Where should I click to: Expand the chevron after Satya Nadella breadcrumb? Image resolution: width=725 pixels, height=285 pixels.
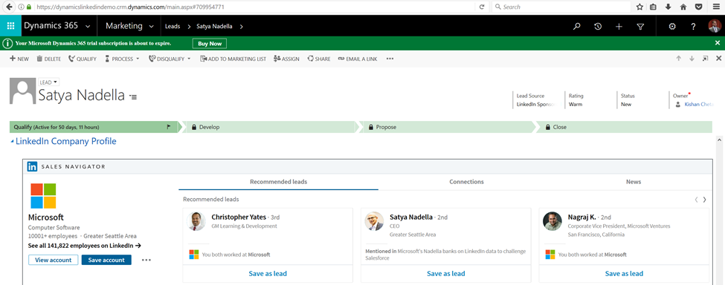(x=242, y=26)
